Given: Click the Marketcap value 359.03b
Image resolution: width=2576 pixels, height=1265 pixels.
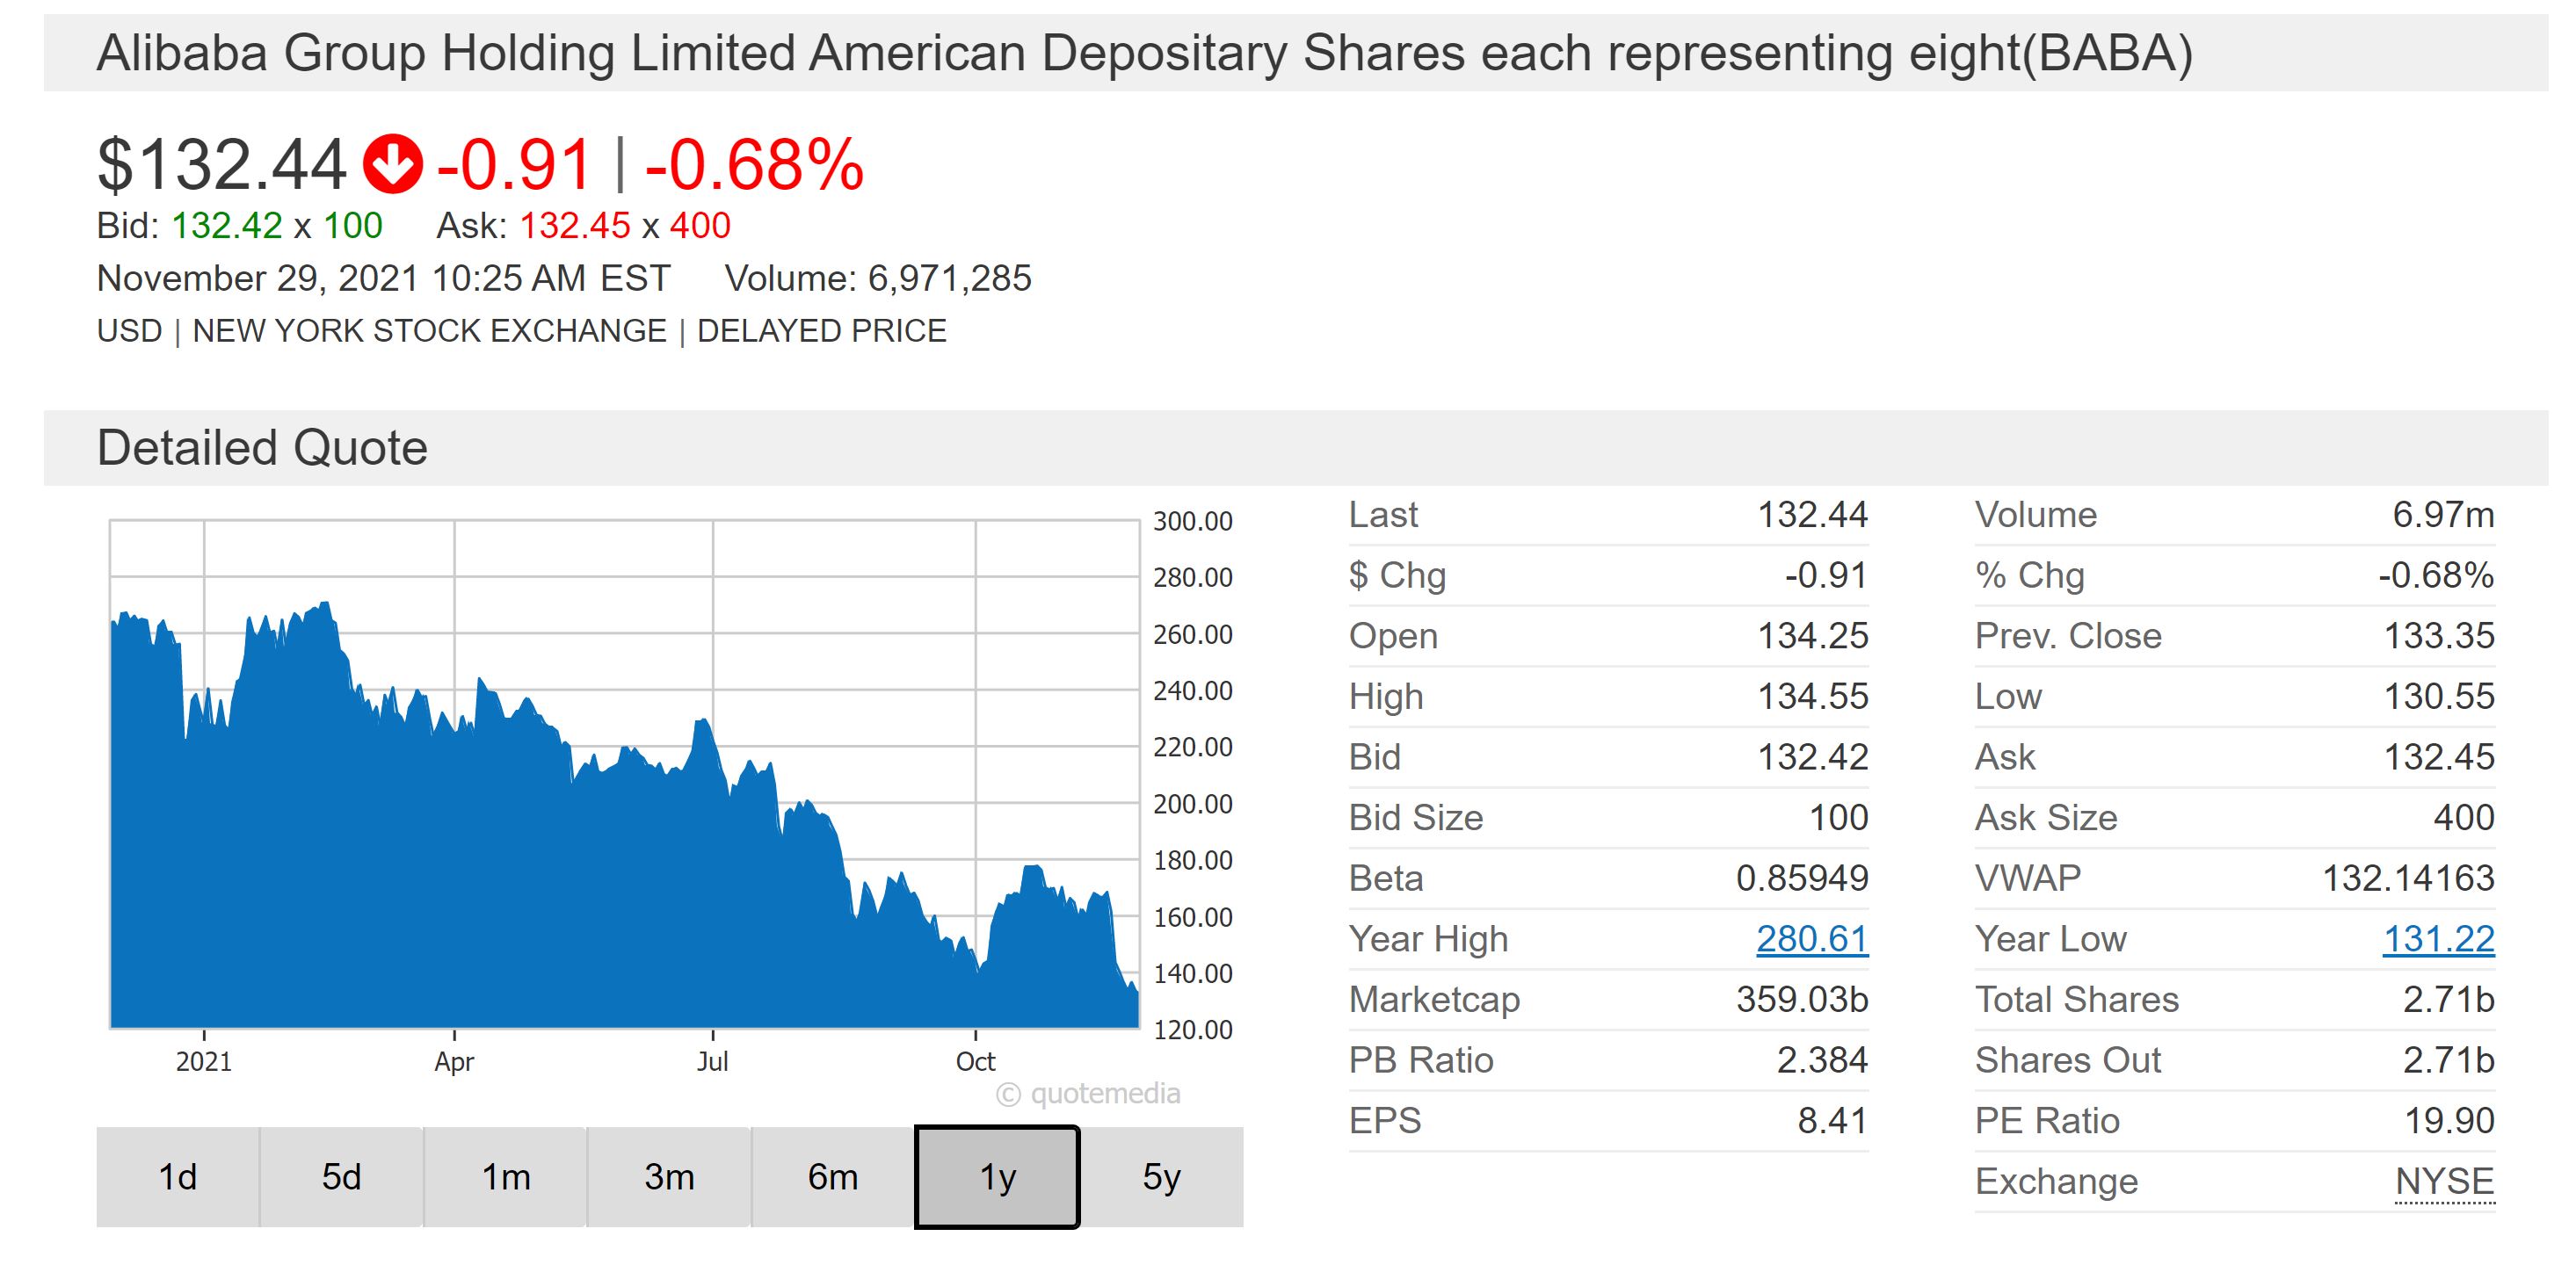Looking at the screenshot, I should (1801, 1001).
